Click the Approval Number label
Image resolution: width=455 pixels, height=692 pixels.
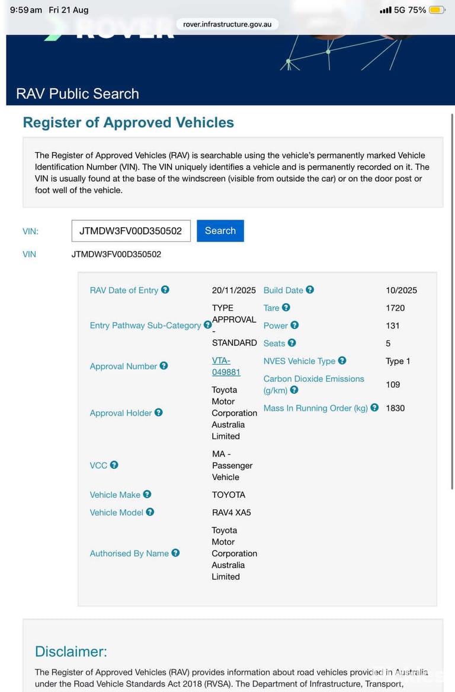(x=123, y=366)
